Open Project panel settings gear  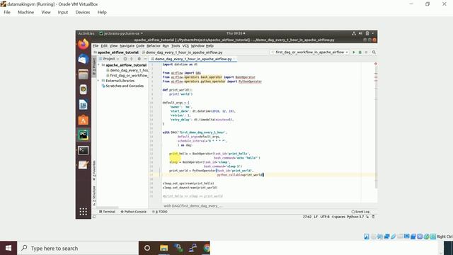click(x=139, y=59)
